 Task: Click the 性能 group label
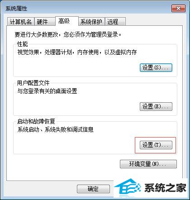pos(23,44)
